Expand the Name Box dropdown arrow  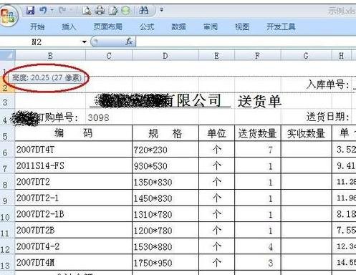(x=84, y=42)
